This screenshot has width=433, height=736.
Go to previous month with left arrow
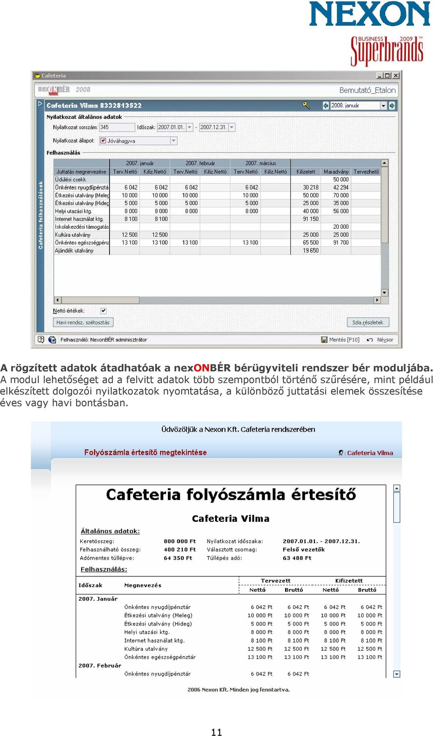click(x=326, y=105)
